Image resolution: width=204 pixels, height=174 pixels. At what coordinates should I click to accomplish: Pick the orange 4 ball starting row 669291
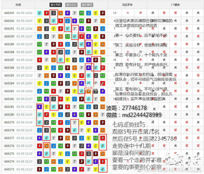(x=39, y=28)
